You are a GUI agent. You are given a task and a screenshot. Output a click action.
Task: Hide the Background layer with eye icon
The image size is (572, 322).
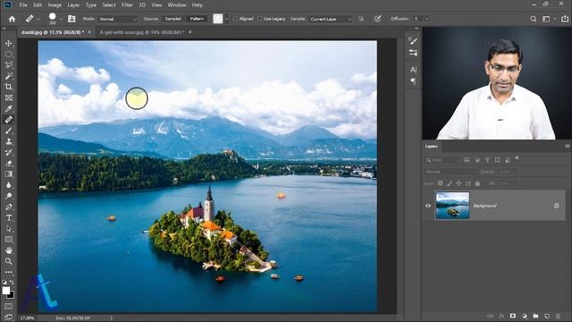428,206
